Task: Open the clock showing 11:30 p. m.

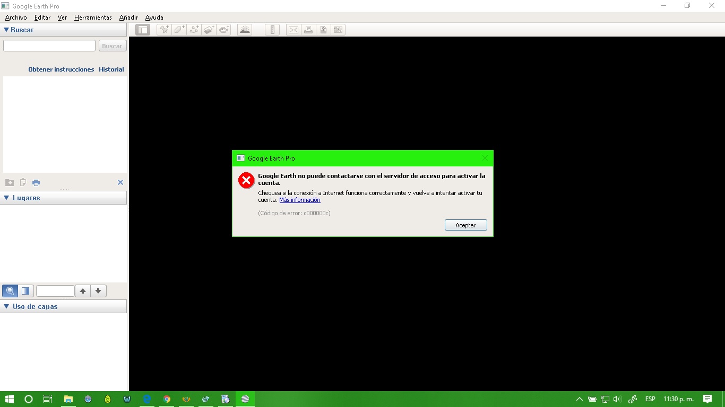Action: (x=678, y=399)
